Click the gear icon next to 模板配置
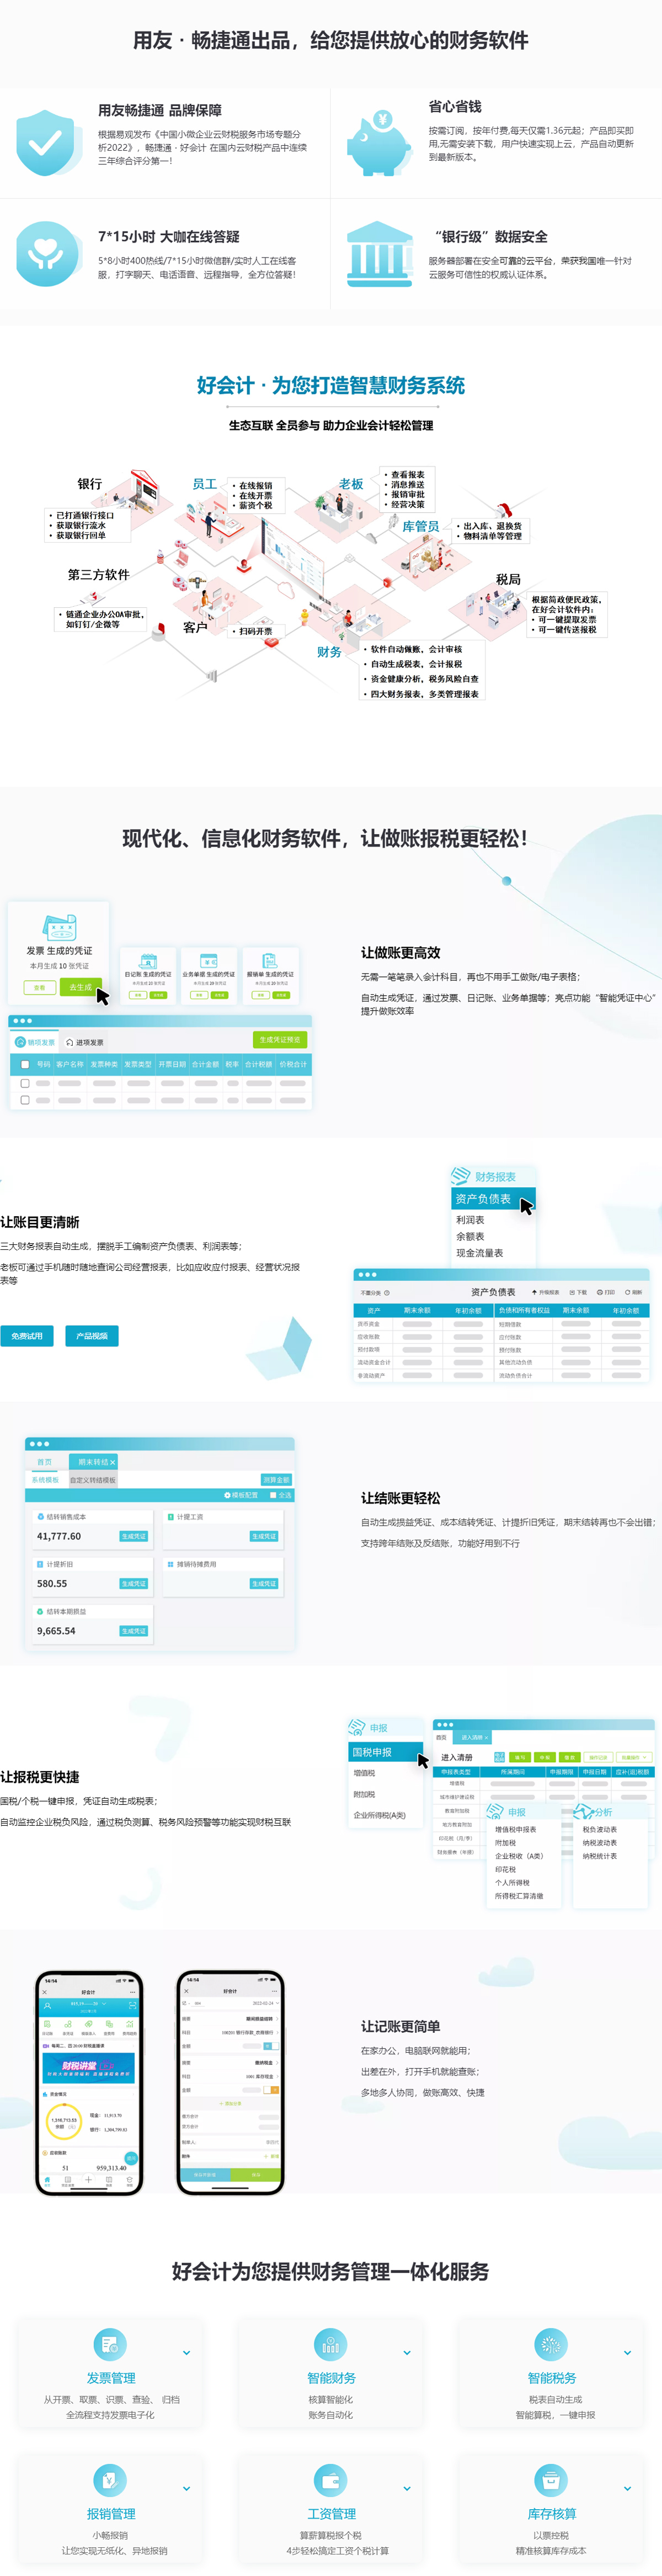Screen dimensions: 662x2576 coord(228,1495)
